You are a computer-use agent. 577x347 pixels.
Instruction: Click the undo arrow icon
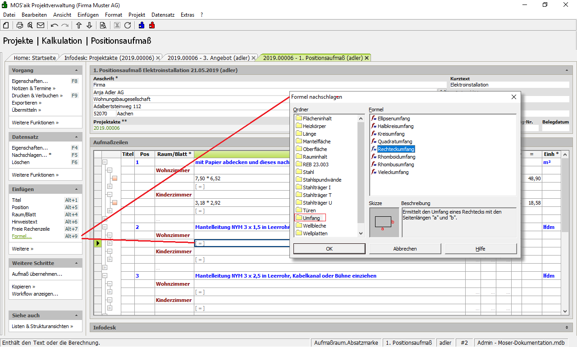[x=55, y=25]
